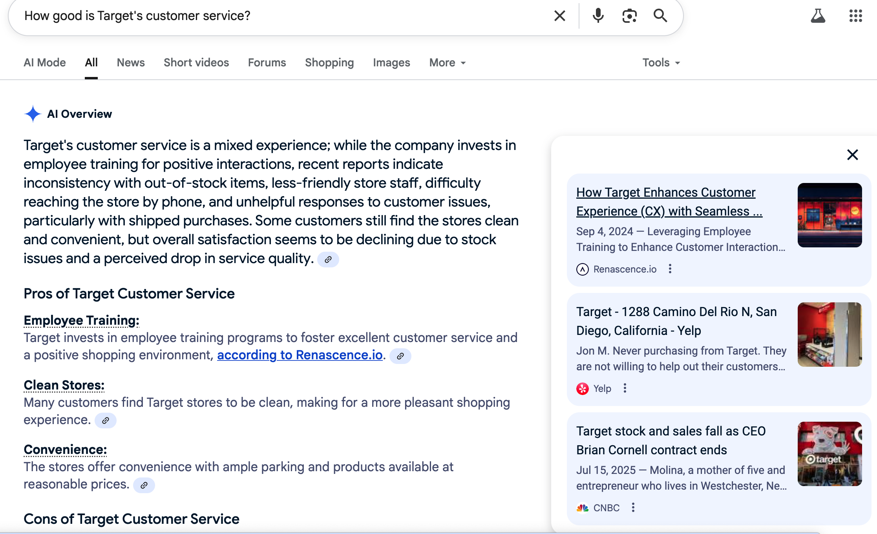877x534 pixels.
Task: Open the Shopping tab
Action: click(329, 62)
